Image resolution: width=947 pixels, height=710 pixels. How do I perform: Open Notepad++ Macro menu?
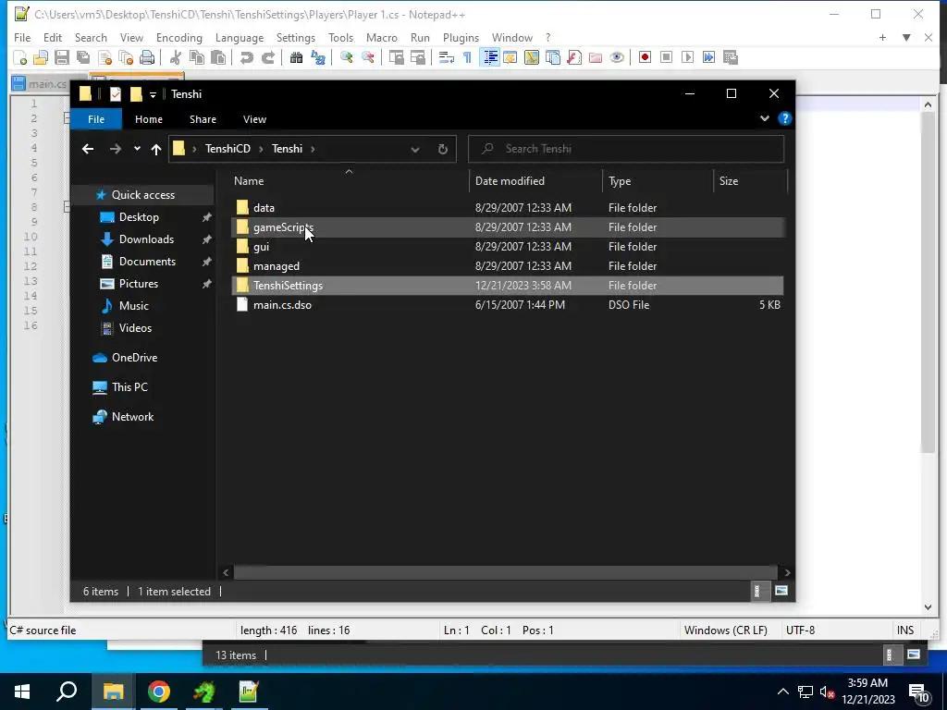[x=382, y=37]
